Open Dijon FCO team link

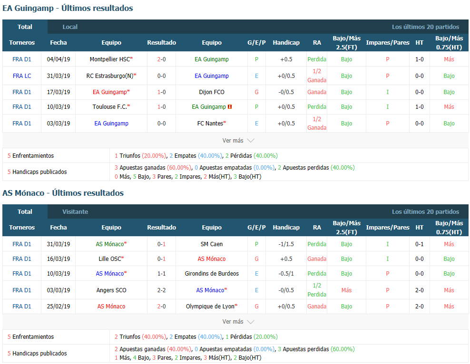coord(212,92)
